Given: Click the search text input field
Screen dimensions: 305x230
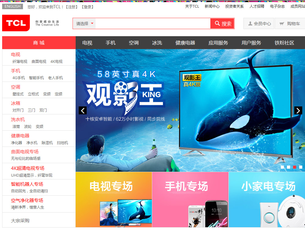Looking at the screenshot, I should tap(153, 24).
